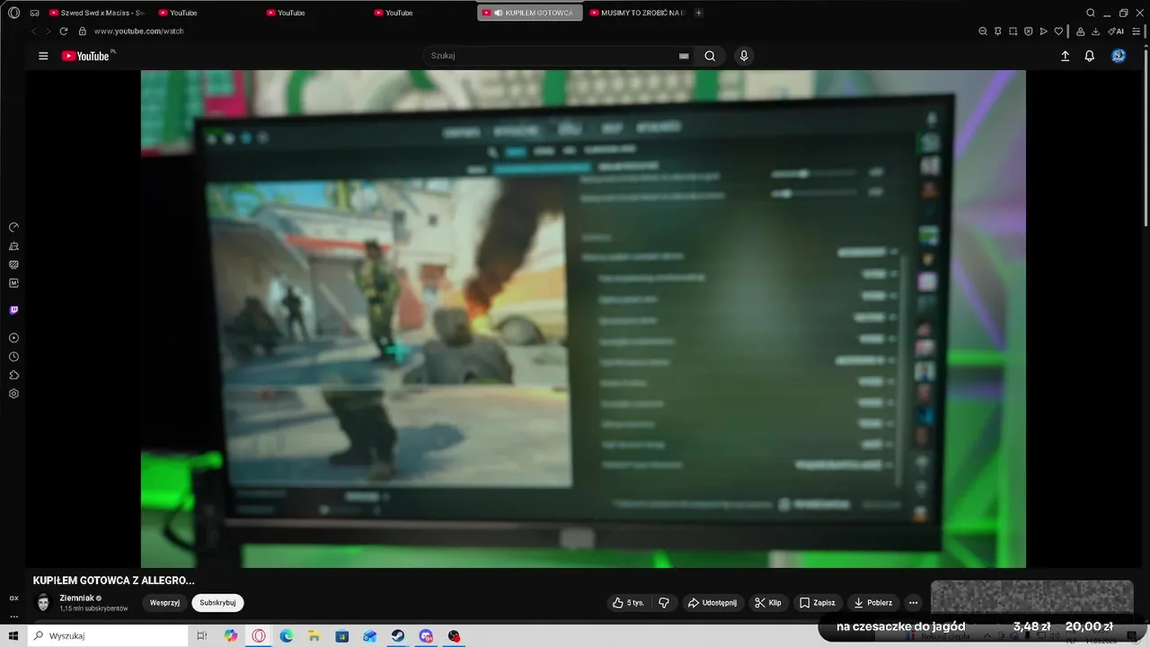Image resolution: width=1150 pixels, height=647 pixels.
Task: Go to the YouTube home logo
Action: (x=87, y=56)
